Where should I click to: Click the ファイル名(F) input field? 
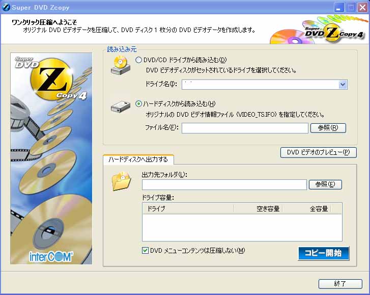click(x=245, y=128)
